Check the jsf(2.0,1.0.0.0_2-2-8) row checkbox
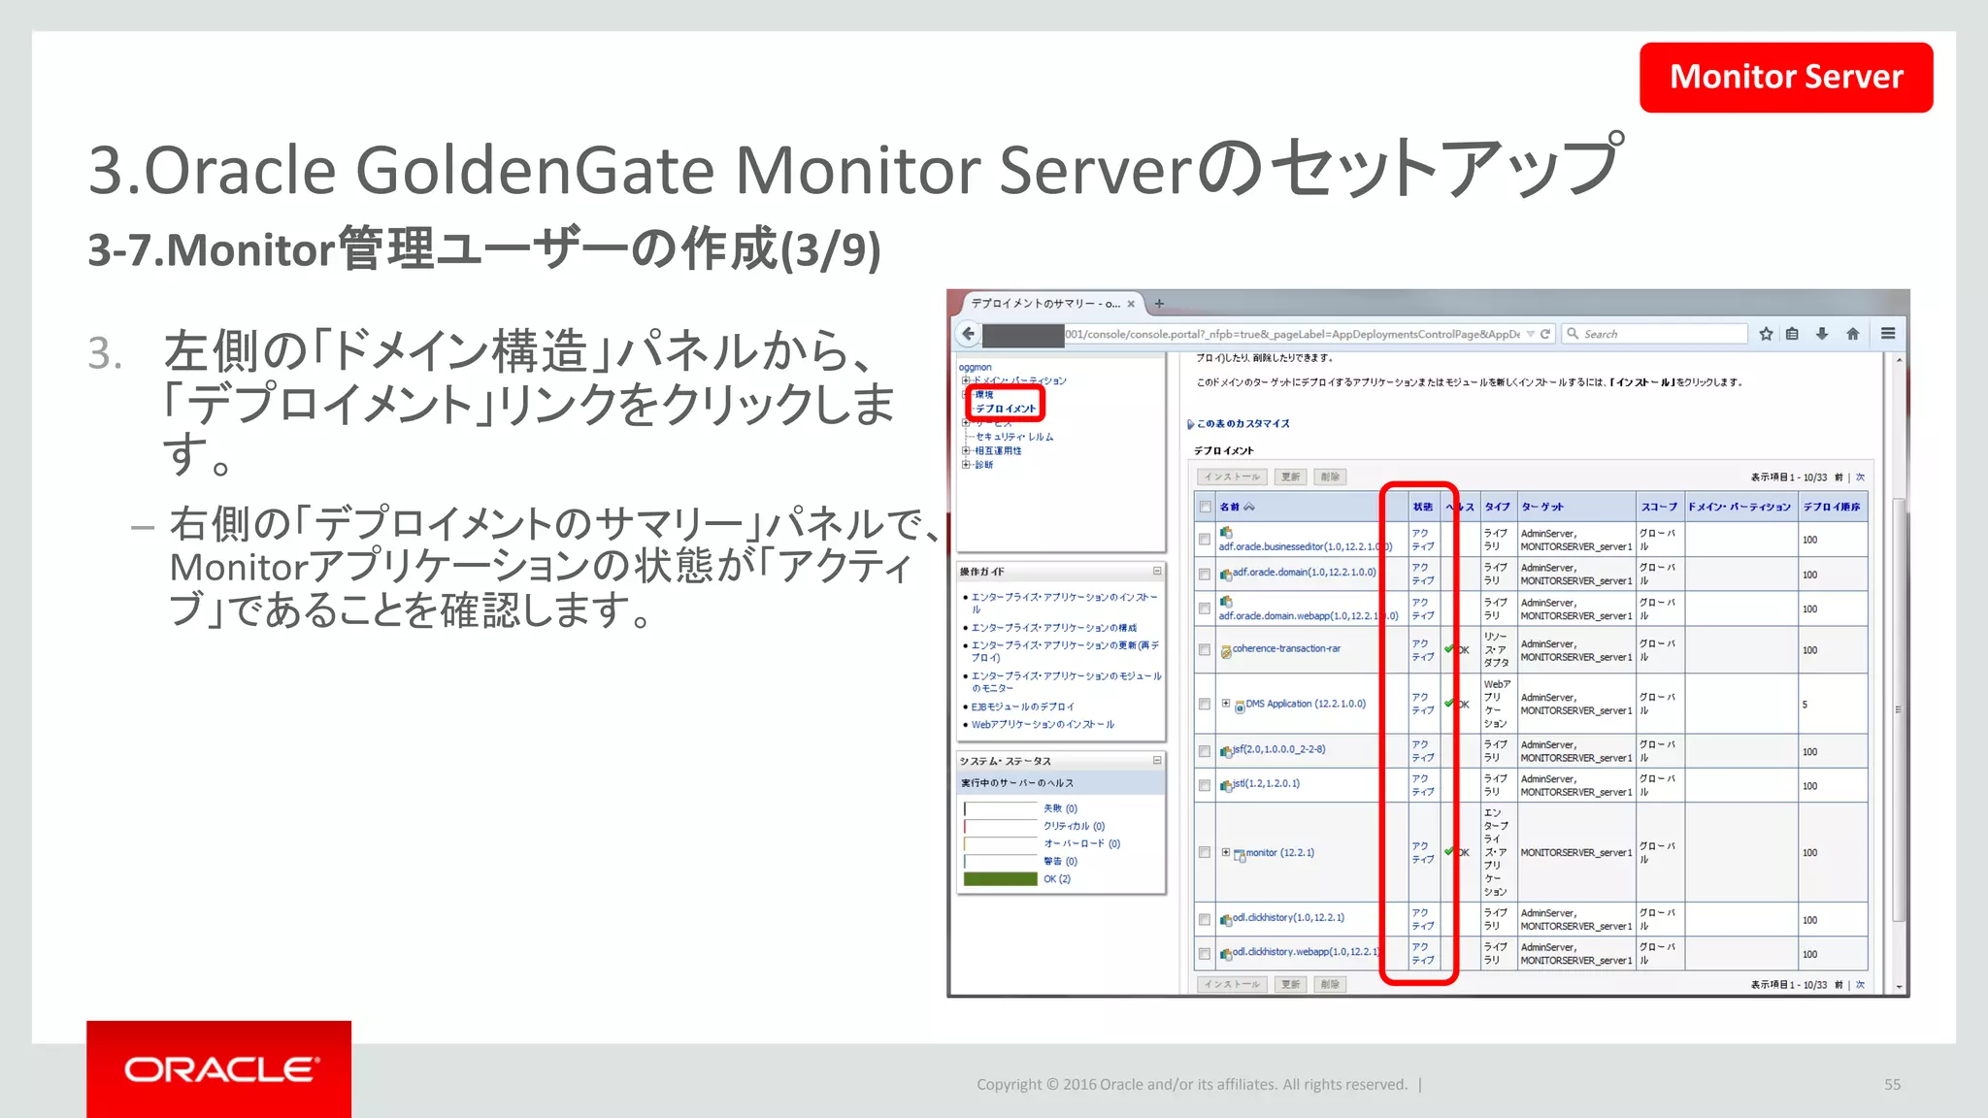This screenshot has width=1988, height=1118. 1205,751
